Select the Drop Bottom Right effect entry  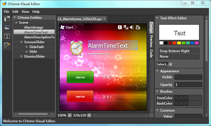[x=179, y=51]
